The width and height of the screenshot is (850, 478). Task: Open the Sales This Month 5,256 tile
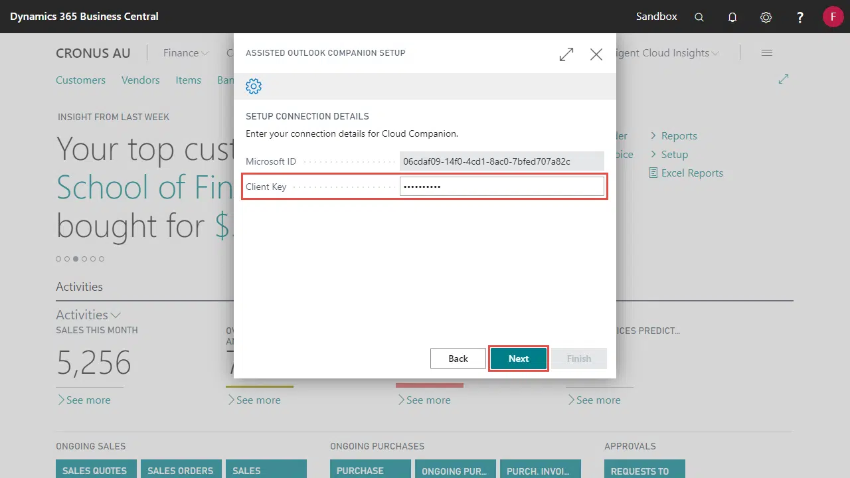(94, 362)
